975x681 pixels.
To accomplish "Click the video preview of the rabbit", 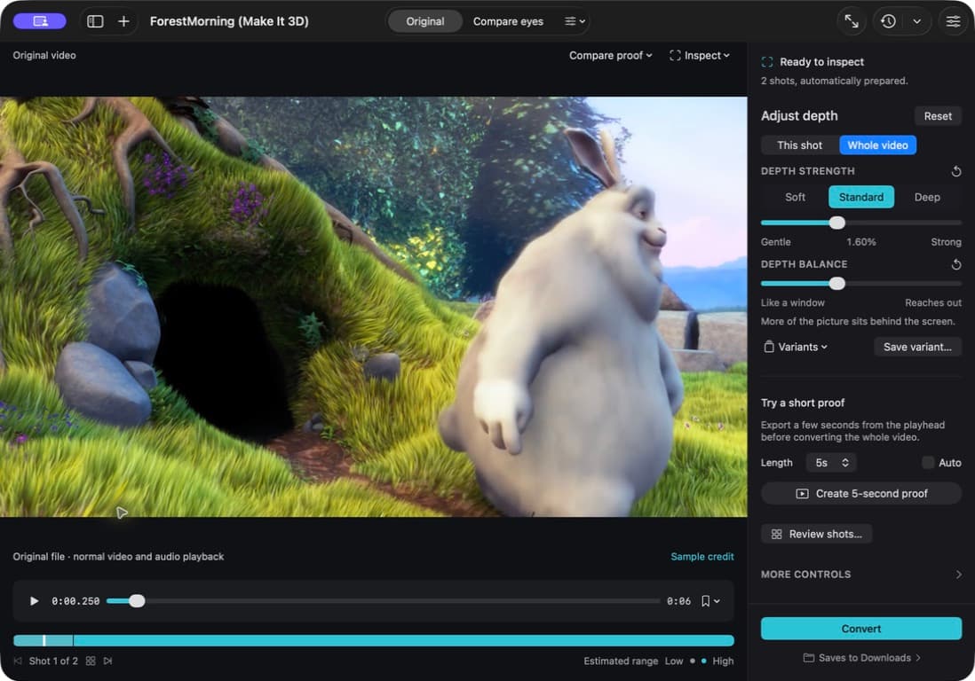I will 373,307.
